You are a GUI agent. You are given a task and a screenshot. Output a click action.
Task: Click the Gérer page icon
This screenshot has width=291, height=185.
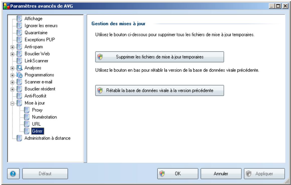tap(27, 131)
